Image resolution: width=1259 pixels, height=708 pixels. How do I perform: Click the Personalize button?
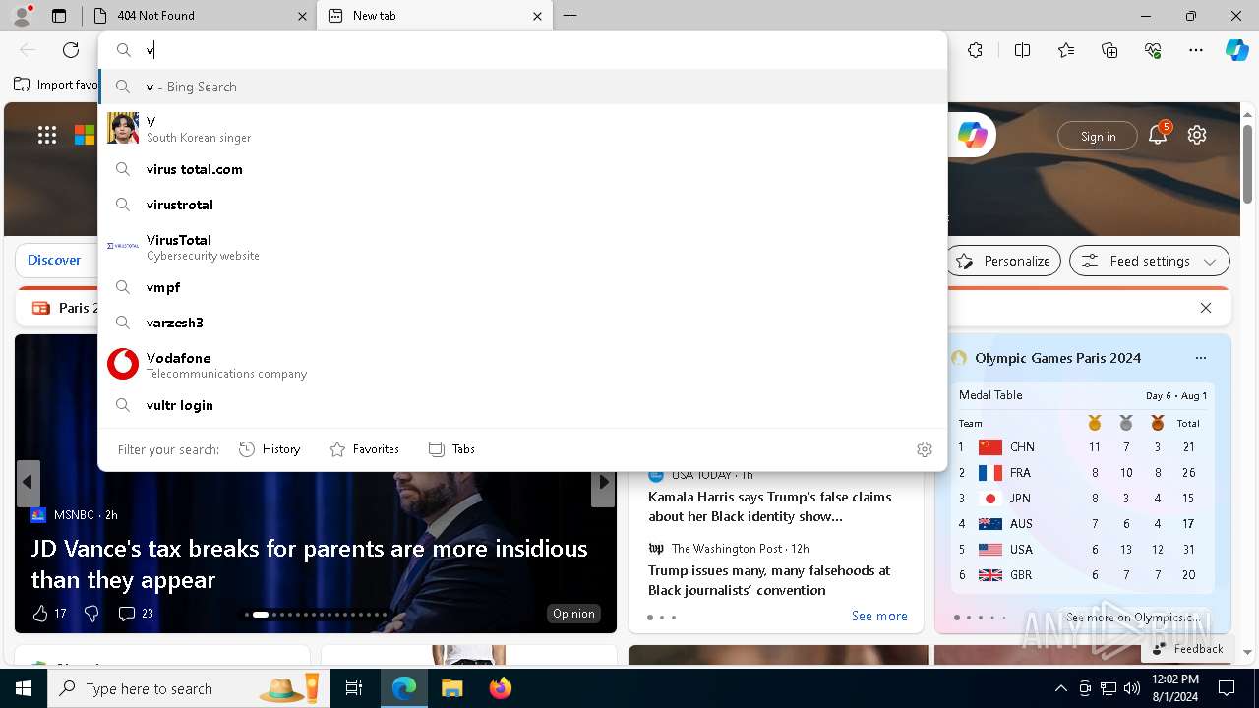[x=1003, y=261]
